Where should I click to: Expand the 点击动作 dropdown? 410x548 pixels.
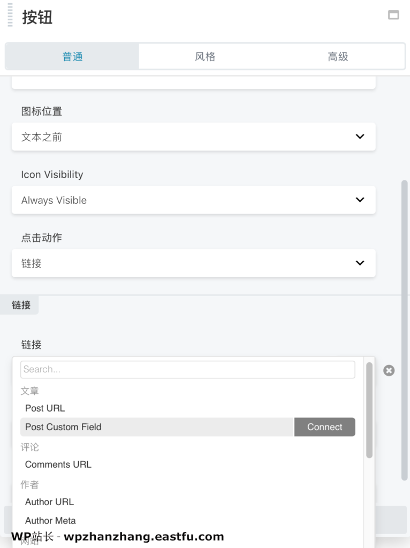tap(193, 263)
